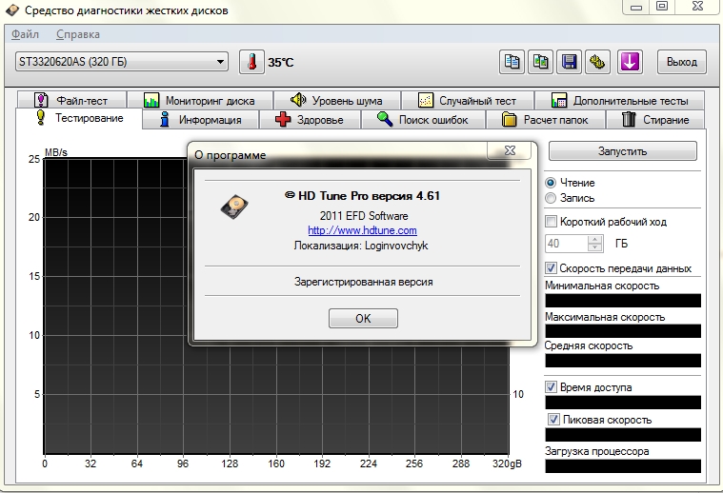This screenshot has height=493, width=723.
Task: Click the Запустить button
Action: [622, 151]
